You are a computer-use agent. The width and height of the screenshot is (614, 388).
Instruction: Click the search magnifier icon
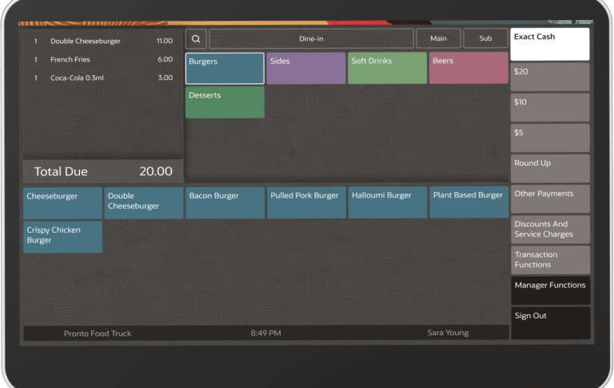pos(196,38)
